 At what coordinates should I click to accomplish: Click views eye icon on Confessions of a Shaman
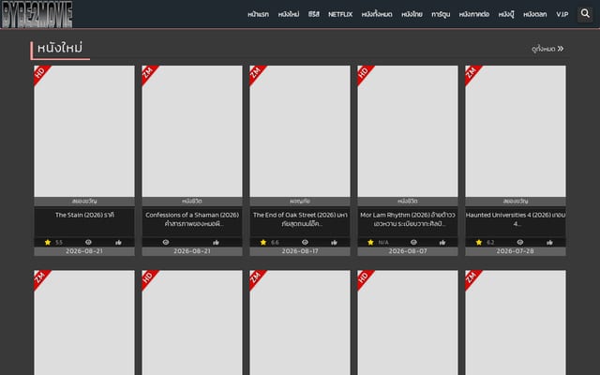pyautogui.click(x=166, y=242)
